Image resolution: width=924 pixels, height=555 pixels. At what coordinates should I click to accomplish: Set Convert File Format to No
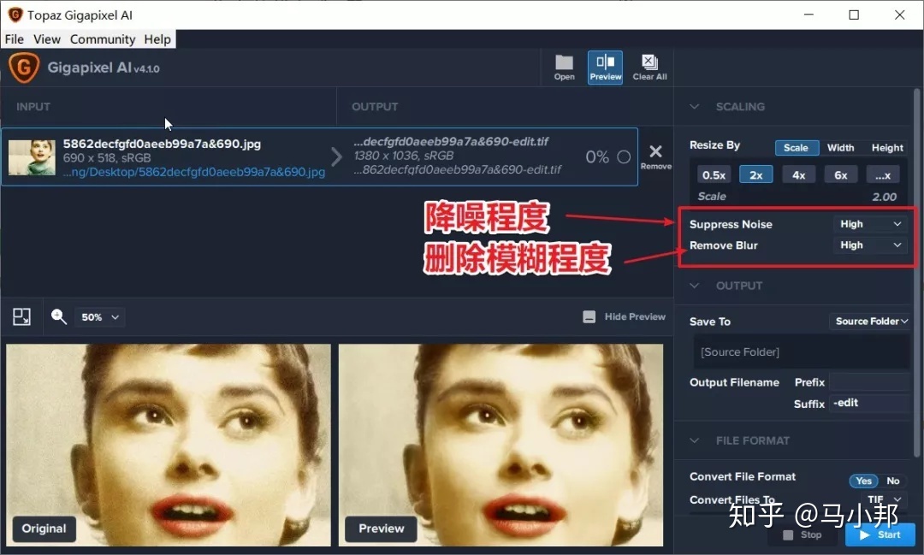893,481
